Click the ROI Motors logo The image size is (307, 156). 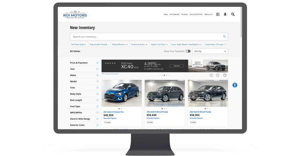(75, 14)
